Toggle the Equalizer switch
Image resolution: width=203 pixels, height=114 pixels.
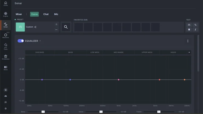point(21,41)
